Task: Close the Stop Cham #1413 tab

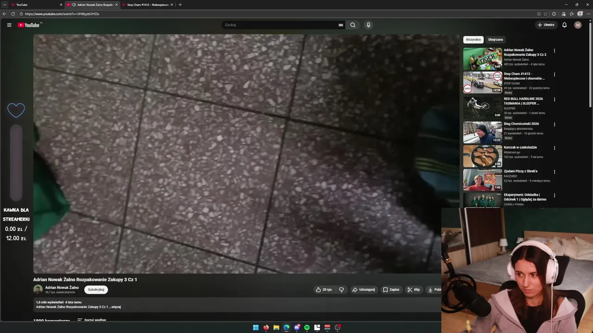Action: point(172,5)
